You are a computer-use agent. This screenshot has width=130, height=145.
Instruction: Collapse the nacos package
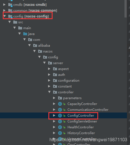pyautogui.click(x=35, y=51)
